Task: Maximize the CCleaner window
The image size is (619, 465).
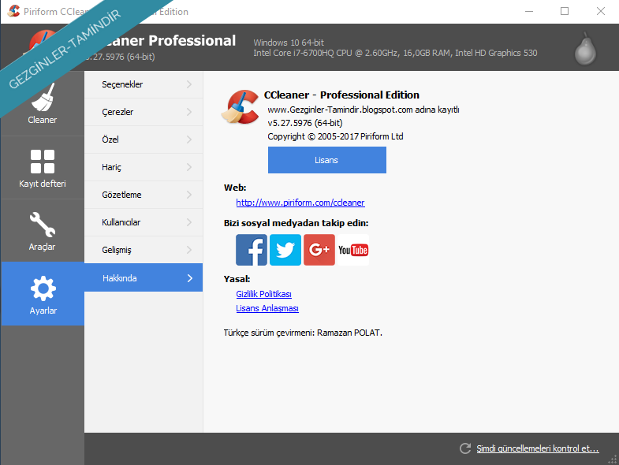Action: [565, 11]
